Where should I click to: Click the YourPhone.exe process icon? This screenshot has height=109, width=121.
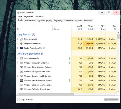click(21, 58)
